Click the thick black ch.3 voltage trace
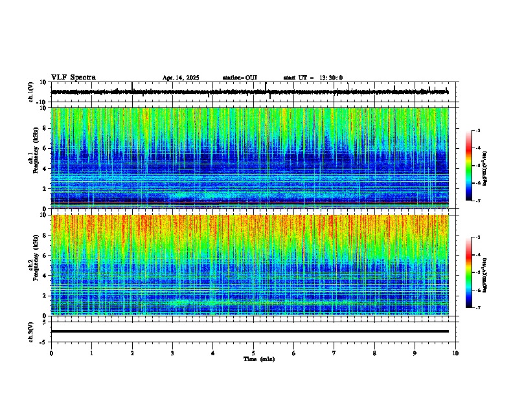This screenshot has height=396, width=513. (x=250, y=331)
